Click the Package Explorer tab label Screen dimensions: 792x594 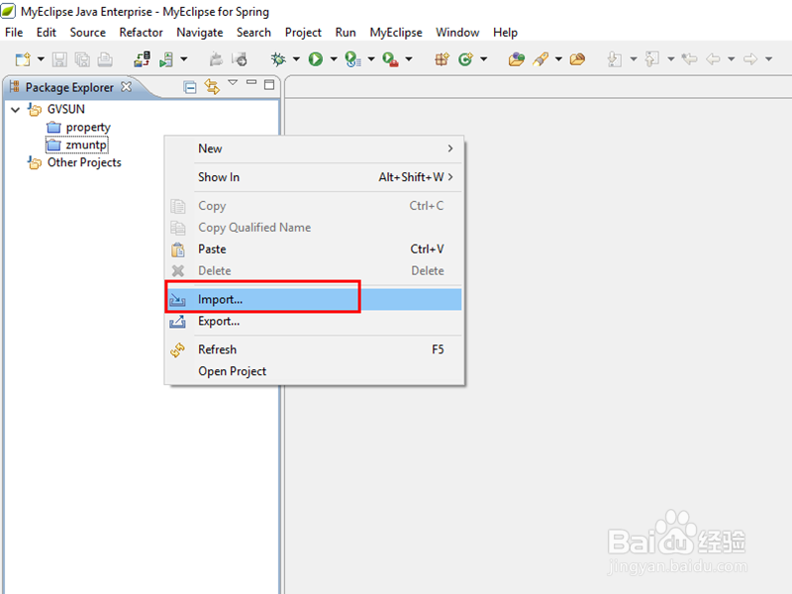(69, 87)
